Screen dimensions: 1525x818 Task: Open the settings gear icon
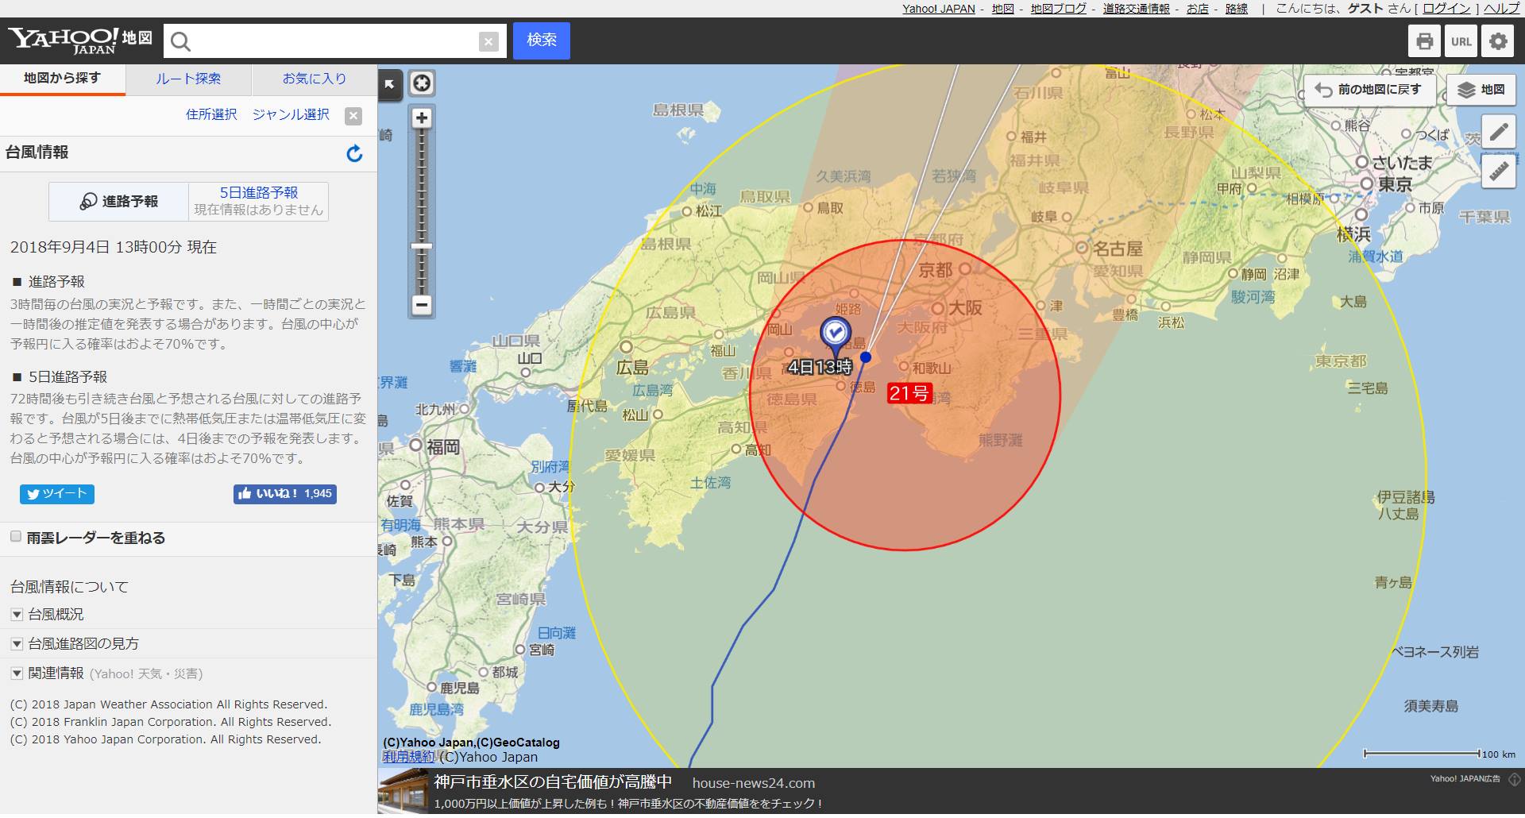tap(1498, 41)
